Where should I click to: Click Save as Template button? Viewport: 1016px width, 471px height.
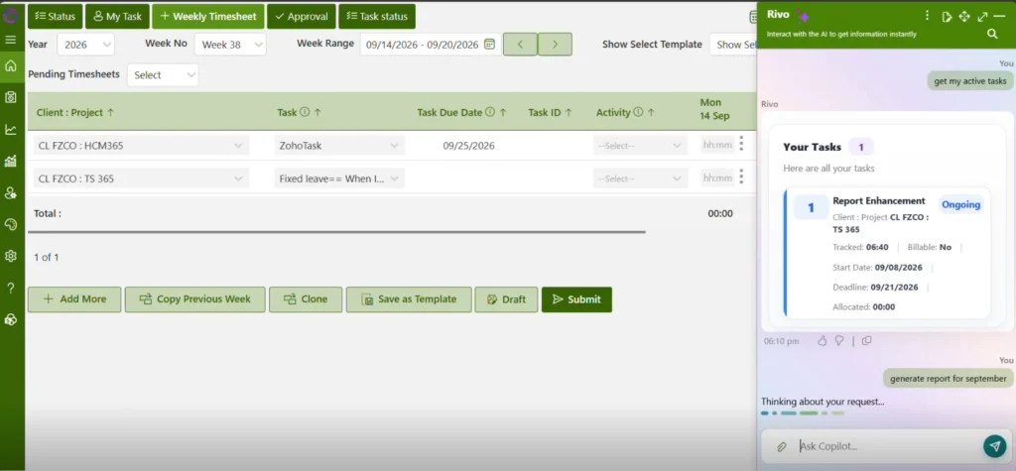point(409,299)
